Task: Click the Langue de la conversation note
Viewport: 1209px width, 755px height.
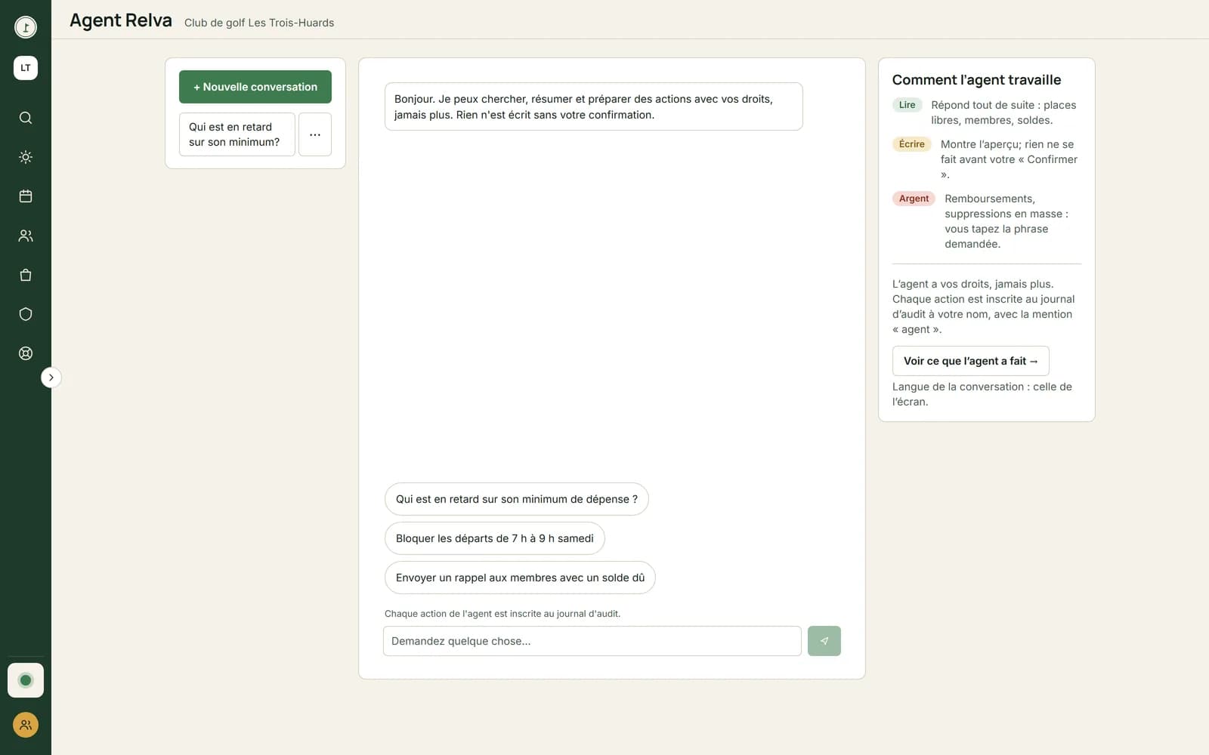Action: tap(982, 394)
